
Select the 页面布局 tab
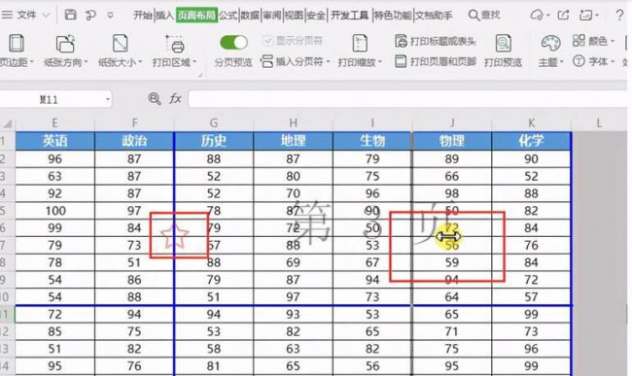196,16
